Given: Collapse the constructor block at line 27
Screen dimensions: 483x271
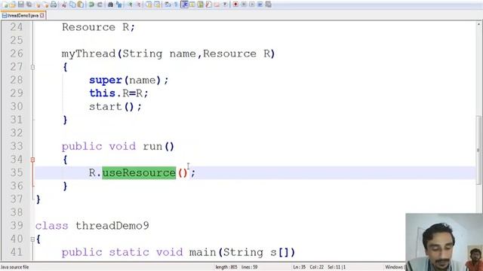Looking at the screenshot, I should [x=32, y=67].
